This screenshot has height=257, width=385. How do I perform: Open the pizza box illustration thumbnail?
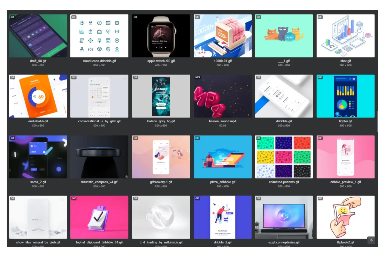[x=223, y=157]
